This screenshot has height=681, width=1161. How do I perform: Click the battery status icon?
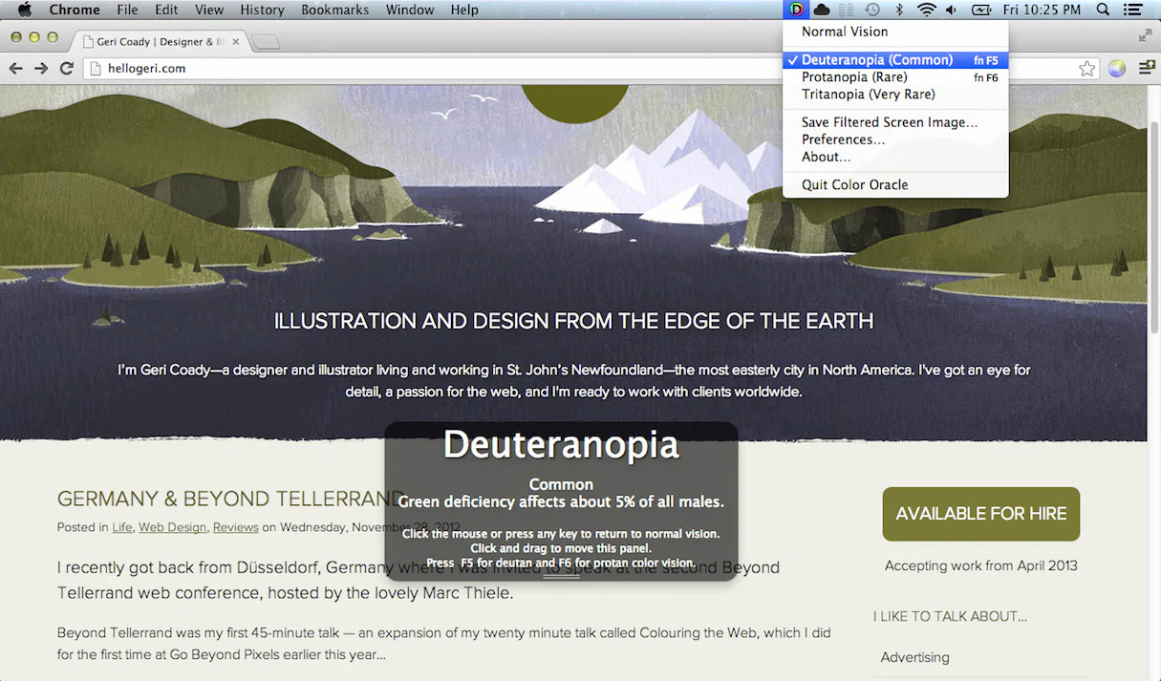click(x=979, y=10)
